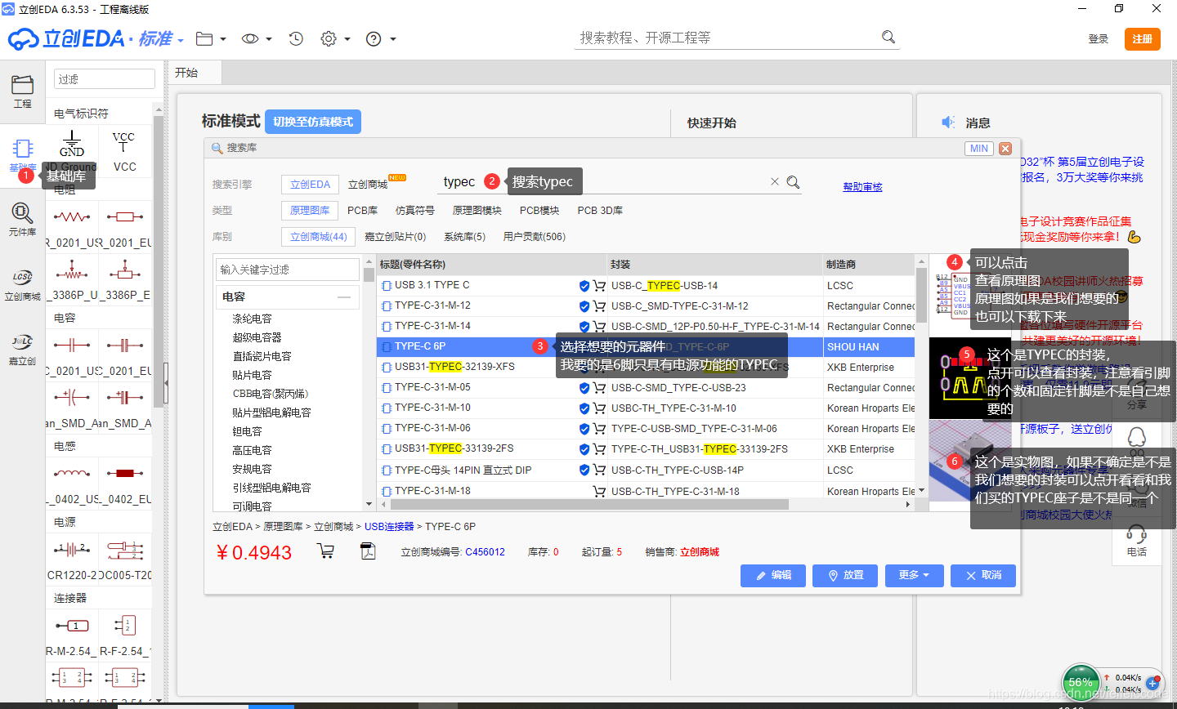This screenshot has width=1177, height=709.
Task: Select PCB库 type filter
Action: 362,211
